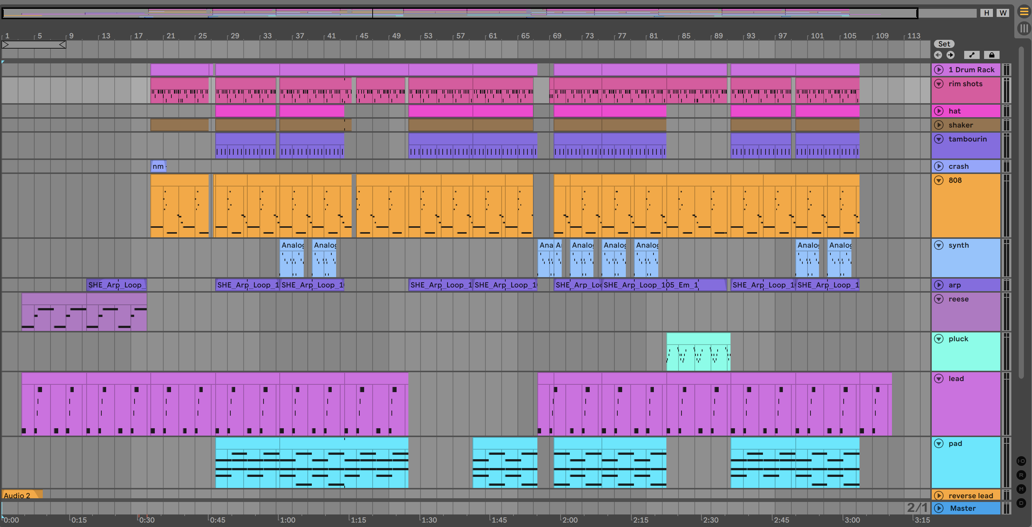Toggle Track Delay visibility with the D button
The height and width of the screenshot is (527, 1032).
coord(1021,503)
